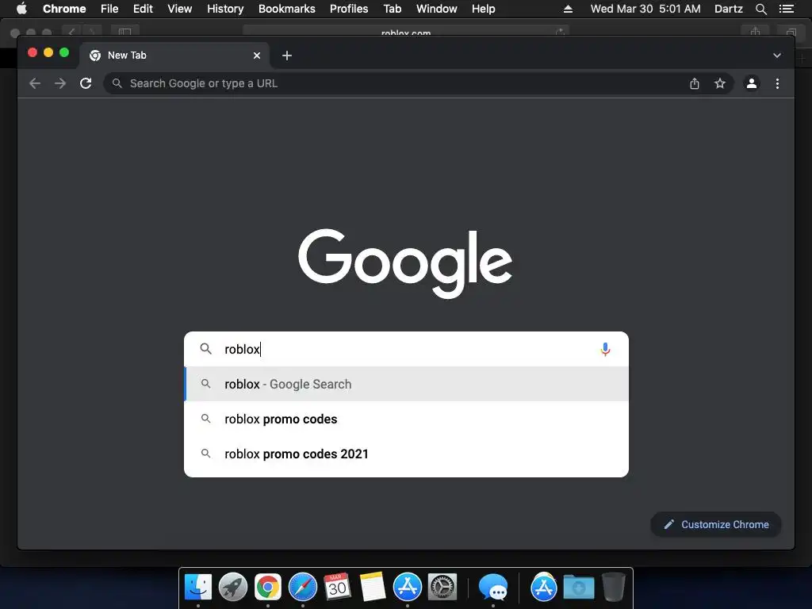Open the Edit menu

tap(143, 9)
